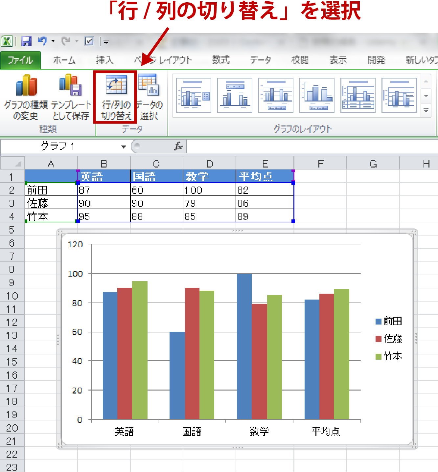Select column F header

tap(320, 163)
